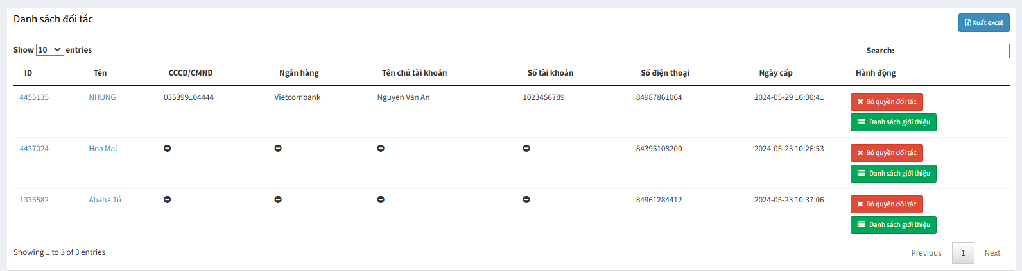Sort by the Ngày cấp column header
The image size is (1022, 271).
[x=775, y=73]
